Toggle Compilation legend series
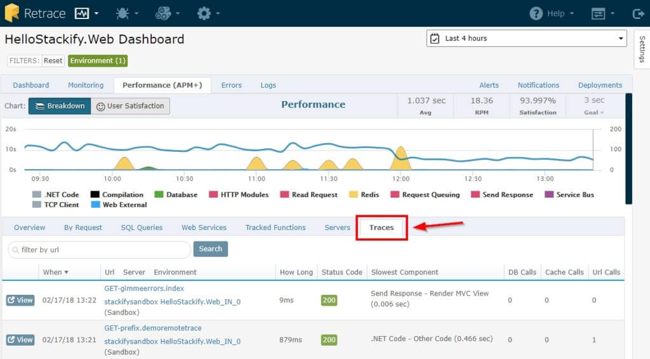The width and height of the screenshot is (650, 359). [117, 194]
